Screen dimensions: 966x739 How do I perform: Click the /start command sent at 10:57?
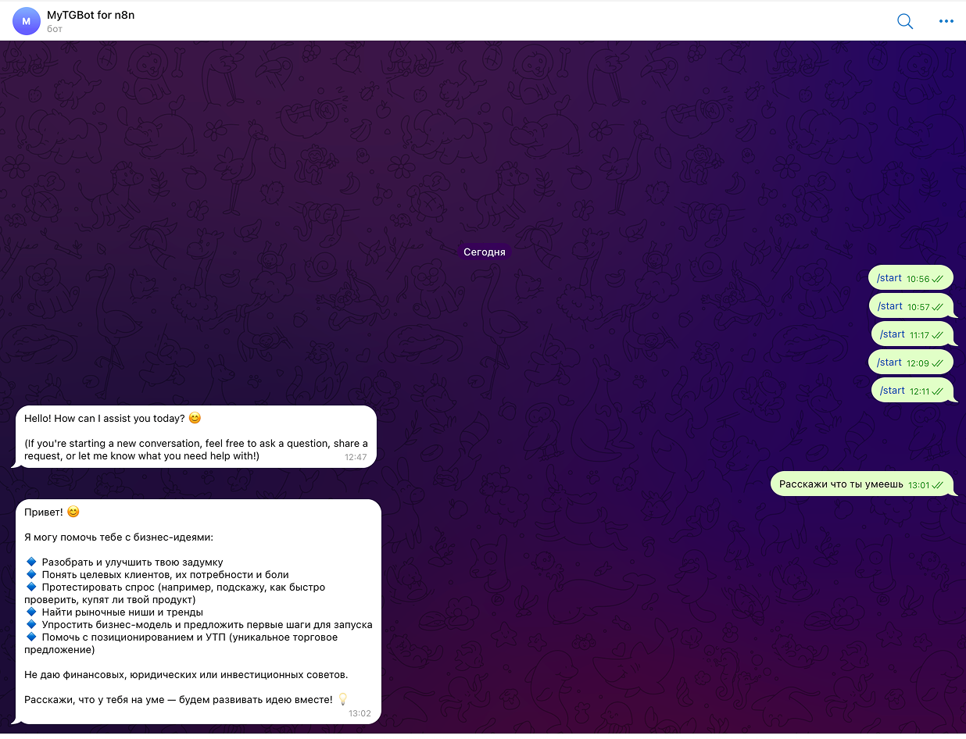click(x=889, y=306)
